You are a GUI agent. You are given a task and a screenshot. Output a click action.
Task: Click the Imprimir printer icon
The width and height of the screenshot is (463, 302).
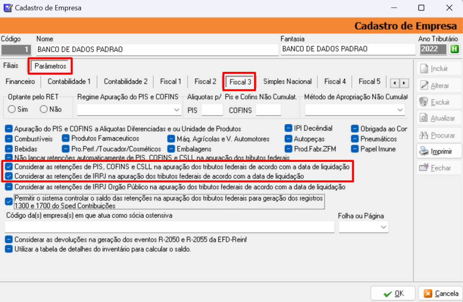point(424,151)
